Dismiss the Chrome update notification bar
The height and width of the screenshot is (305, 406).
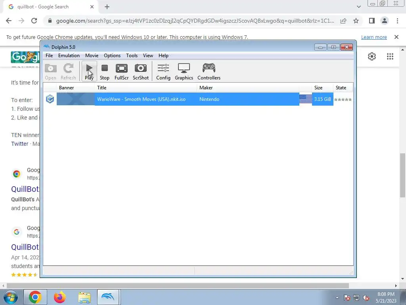[x=396, y=37]
